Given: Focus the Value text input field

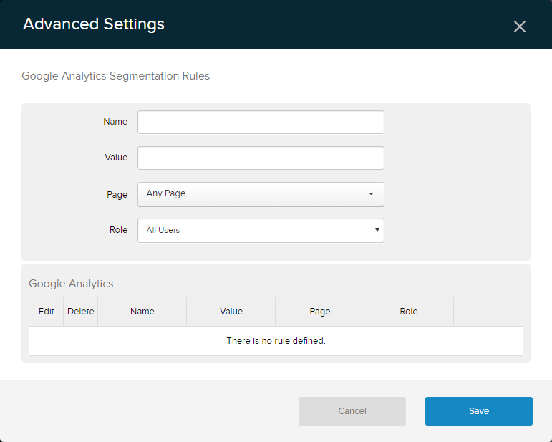Looking at the screenshot, I should click(x=261, y=158).
